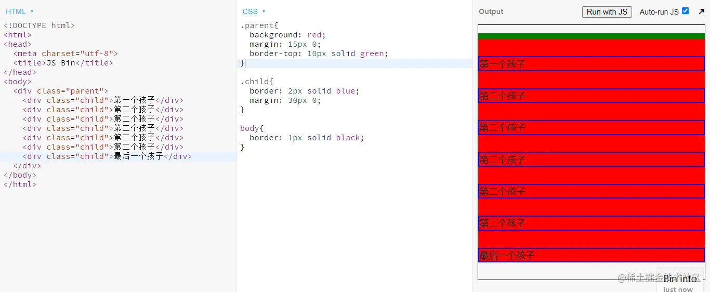This screenshot has height=292, width=710.
Task: Click the 第一个孩子 box in Output
Action: (591, 64)
